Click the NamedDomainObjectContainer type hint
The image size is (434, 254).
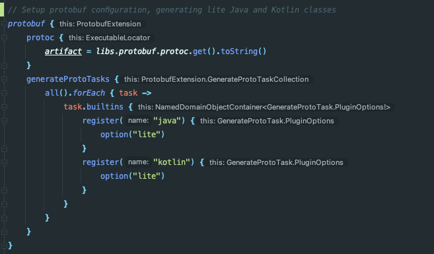[x=264, y=107]
